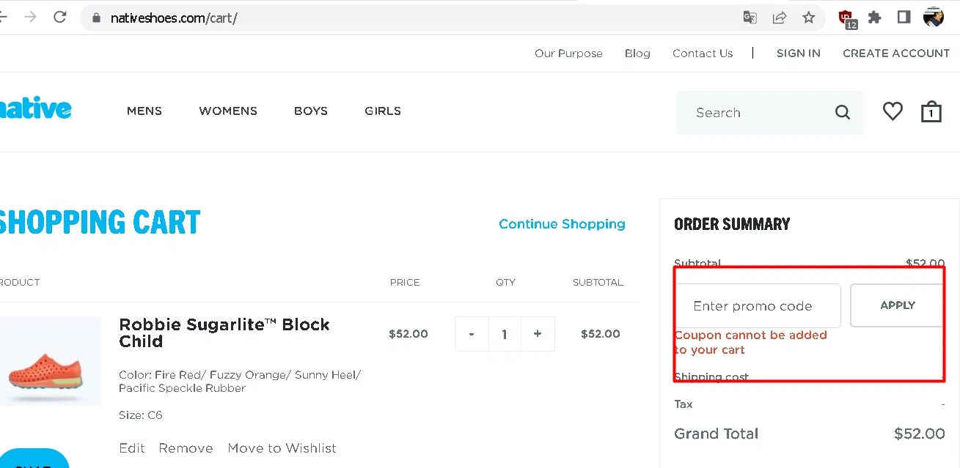The width and height of the screenshot is (960, 468).
Task: Bookmark this page with the star icon
Action: [x=808, y=18]
